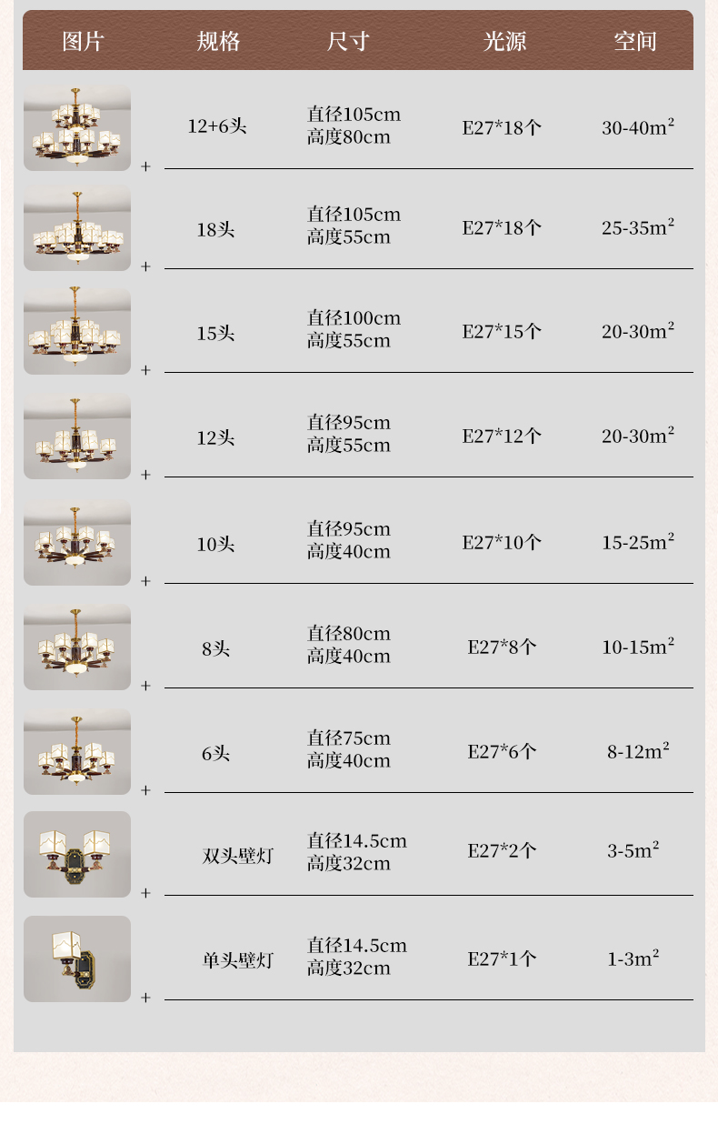Expand the 6头 row using its plus sign
The image size is (718, 1134).
[145, 791]
